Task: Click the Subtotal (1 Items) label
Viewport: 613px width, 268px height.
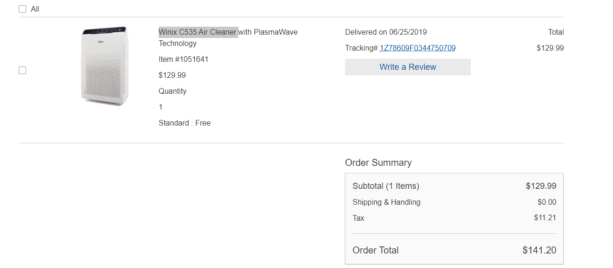Action: point(386,186)
